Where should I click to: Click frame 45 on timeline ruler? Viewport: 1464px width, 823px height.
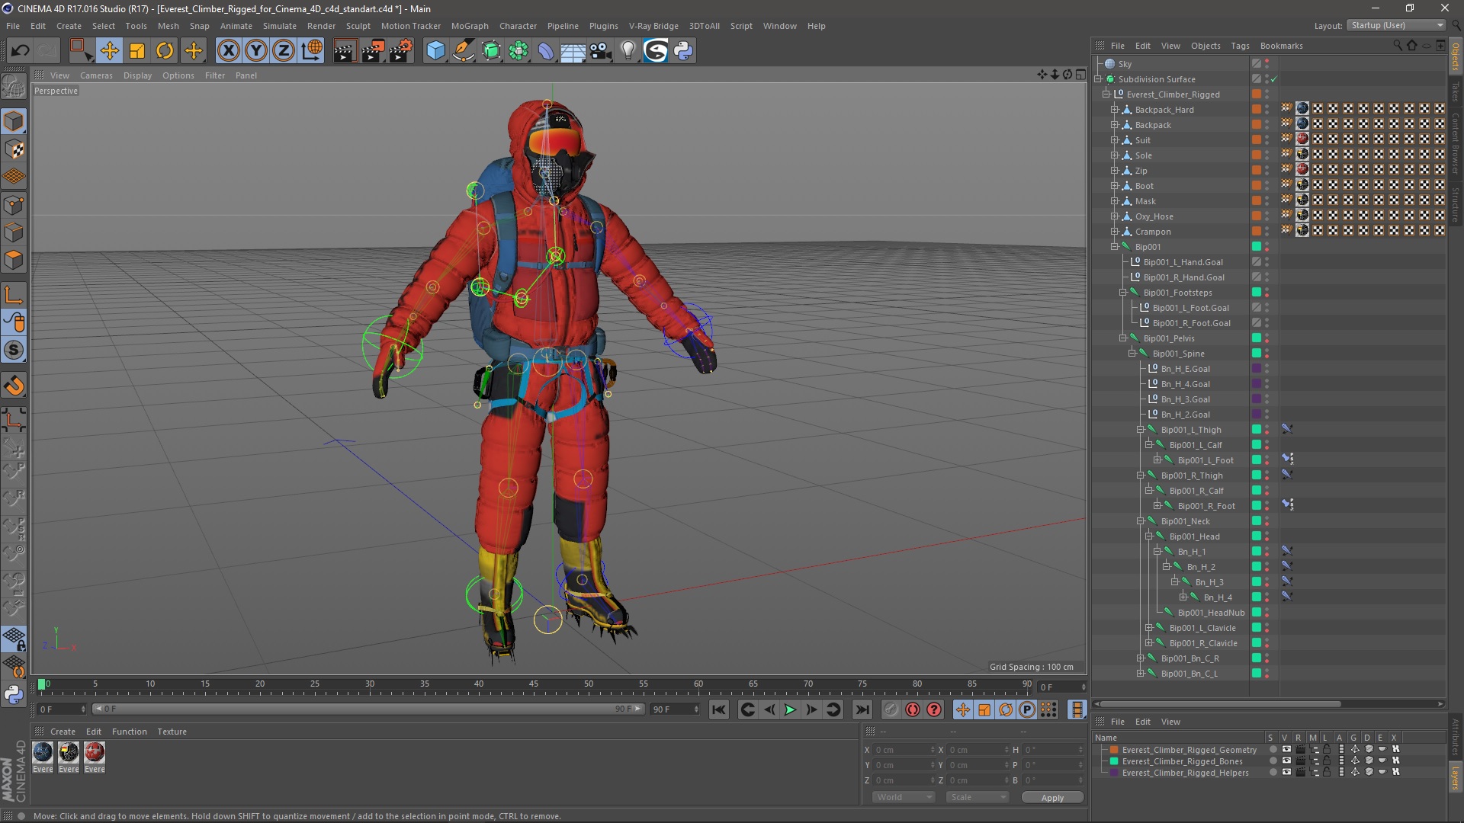pos(534,684)
